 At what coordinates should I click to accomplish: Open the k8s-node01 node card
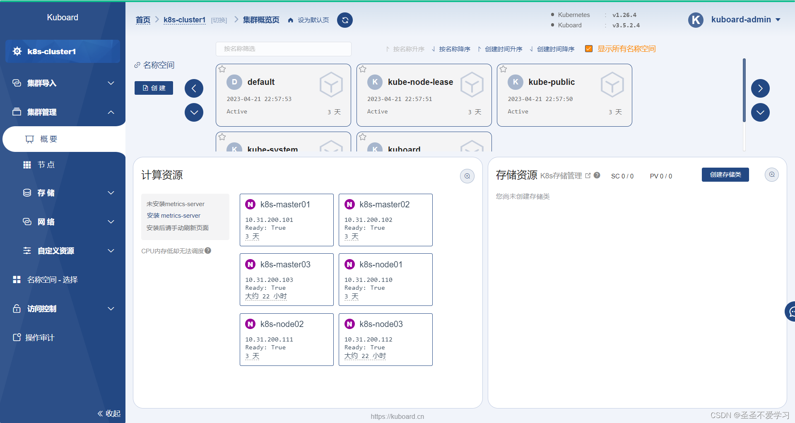click(x=385, y=280)
